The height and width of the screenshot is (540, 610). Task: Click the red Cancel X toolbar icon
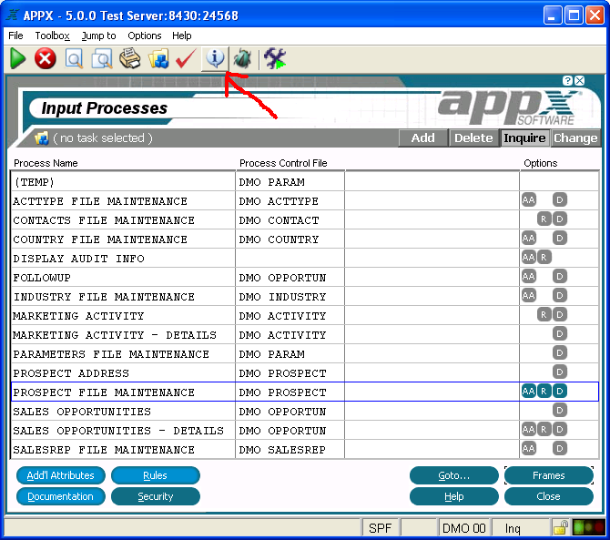point(46,59)
